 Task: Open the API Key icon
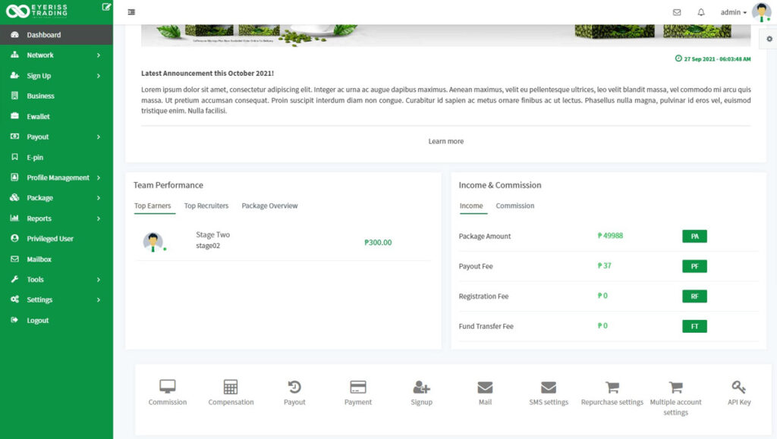click(x=738, y=387)
